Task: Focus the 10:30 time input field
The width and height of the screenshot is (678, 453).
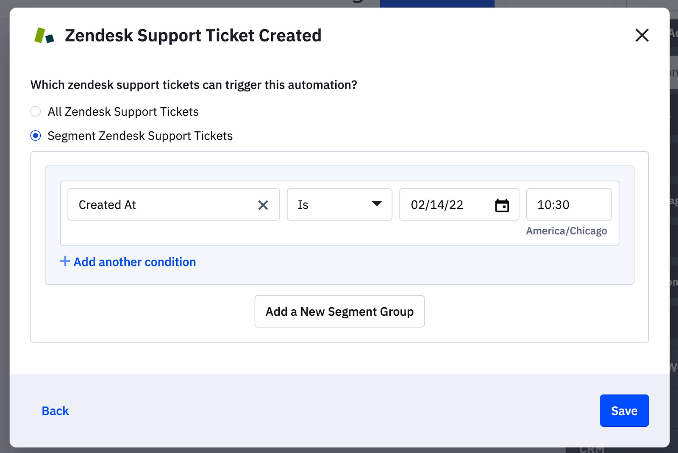Action: (568, 205)
